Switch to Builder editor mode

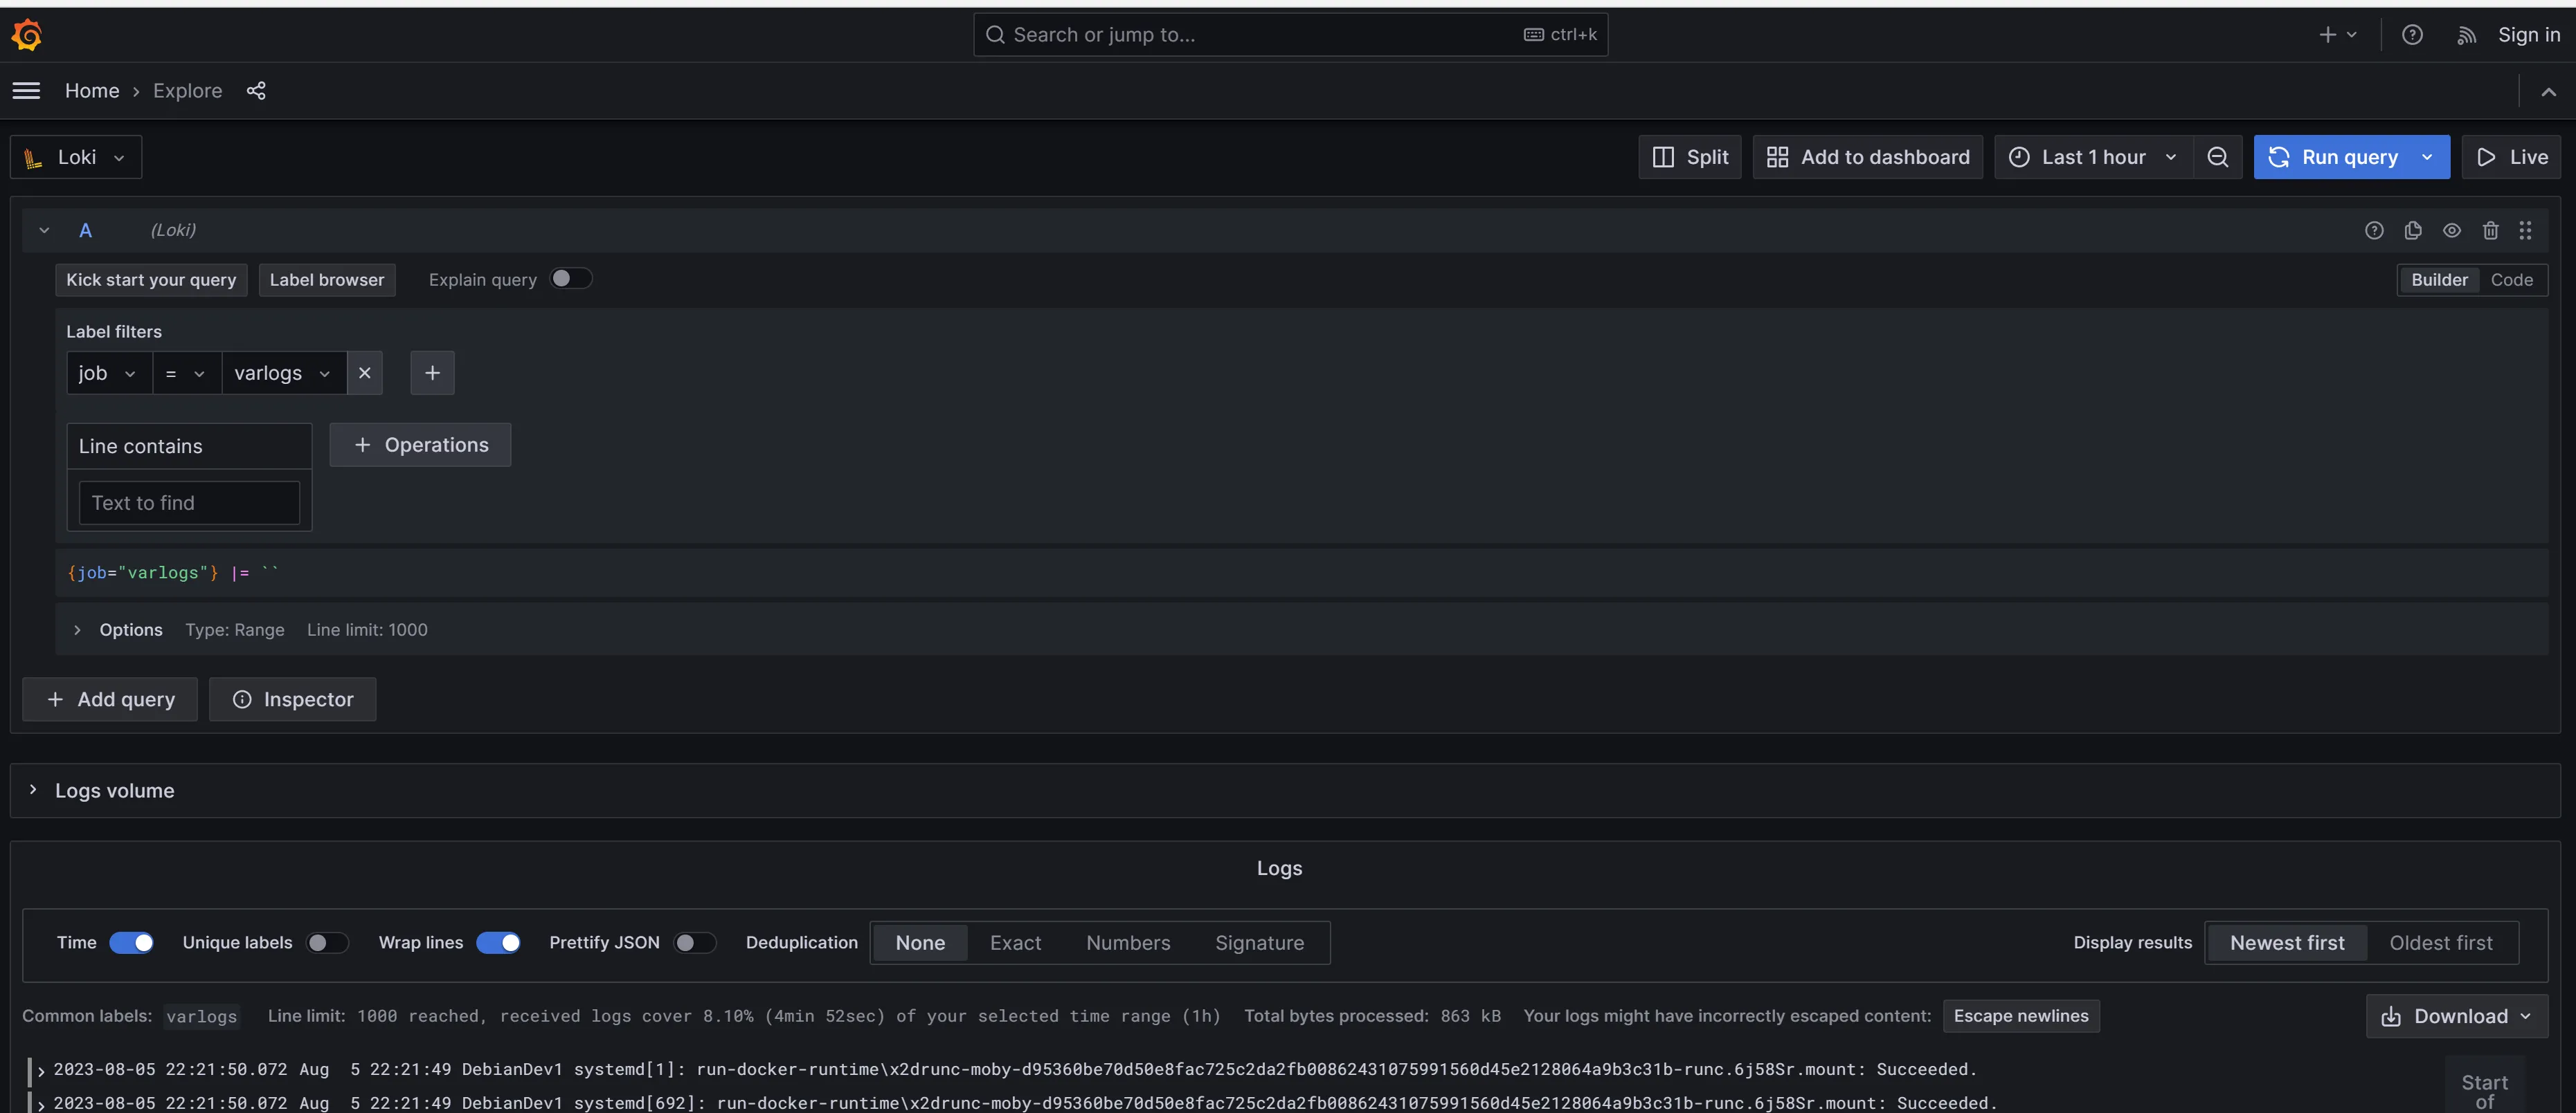coord(2439,279)
